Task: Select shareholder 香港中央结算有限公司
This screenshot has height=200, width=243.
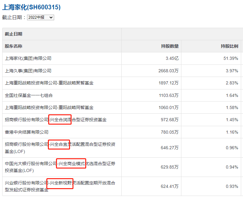Action: [x=27, y=132]
